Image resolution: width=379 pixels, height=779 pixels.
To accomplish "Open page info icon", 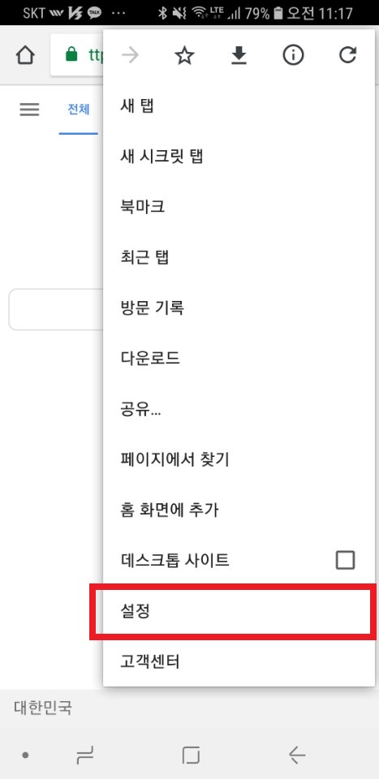I will tap(293, 56).
